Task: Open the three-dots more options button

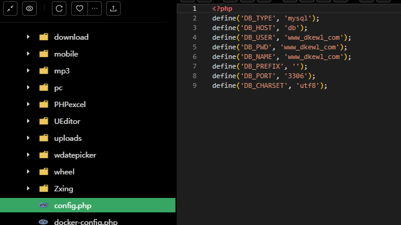Action: click(95, 8)
